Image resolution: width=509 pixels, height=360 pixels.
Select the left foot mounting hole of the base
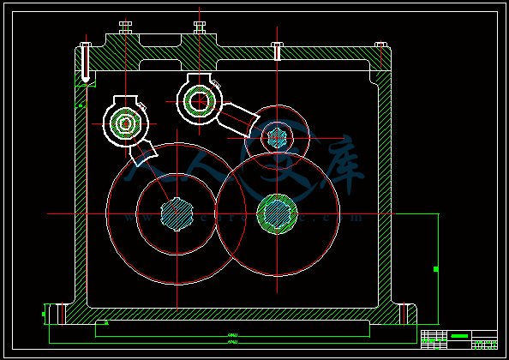(x=62, y=314)
